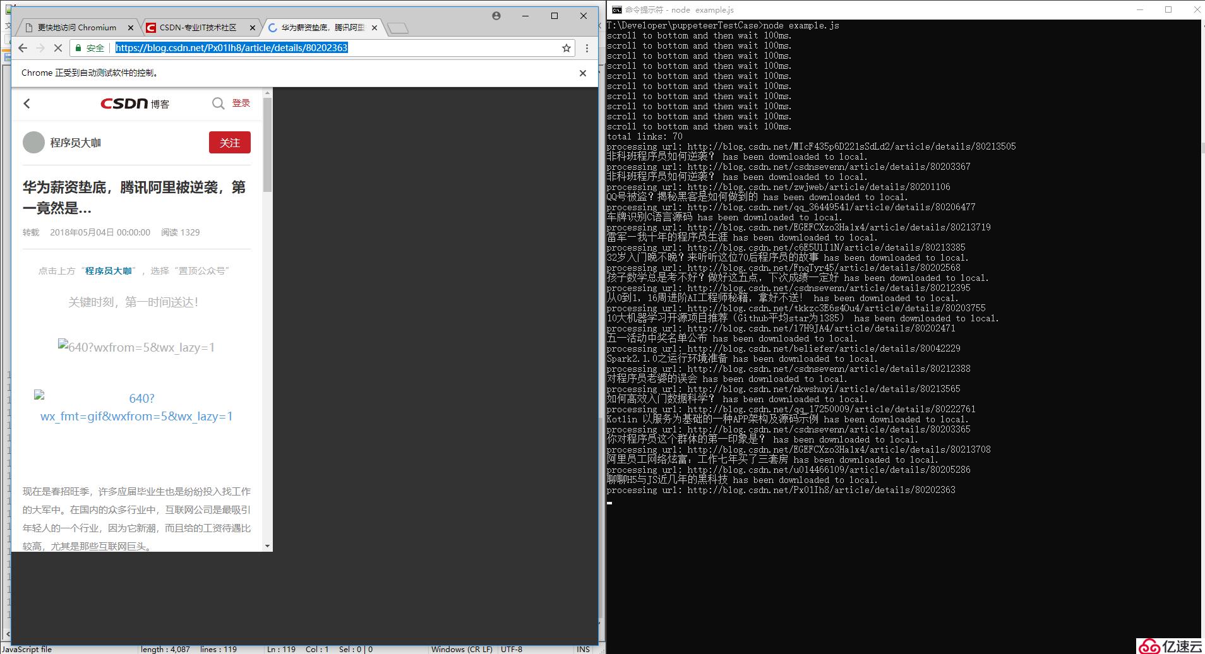Viewport: 1205px width, 654px height.
Task: Open Chromium's three-dot menu
Action: 587,48
